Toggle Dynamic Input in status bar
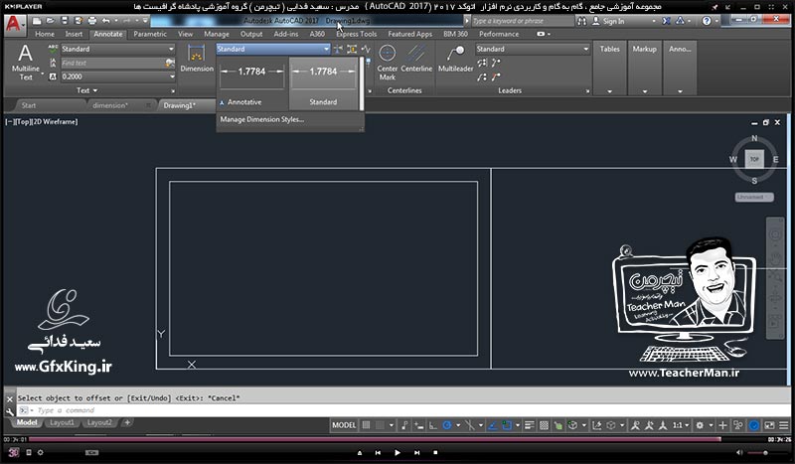 click(x=418, y=425)
